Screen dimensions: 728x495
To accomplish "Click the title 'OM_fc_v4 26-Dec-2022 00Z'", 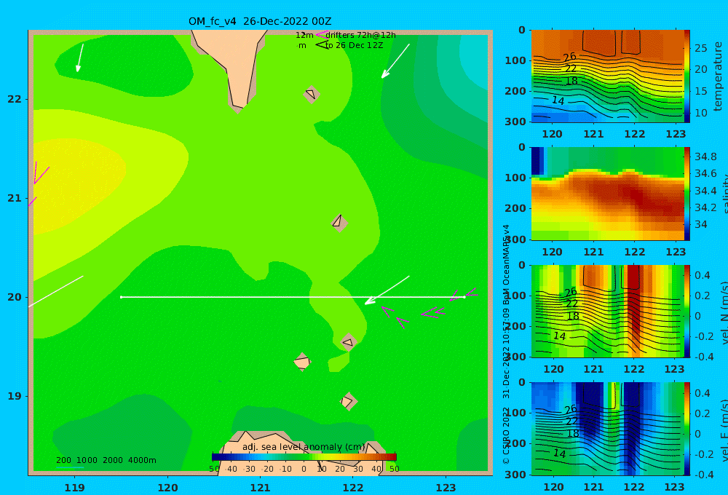I will (x=260, y=21).
